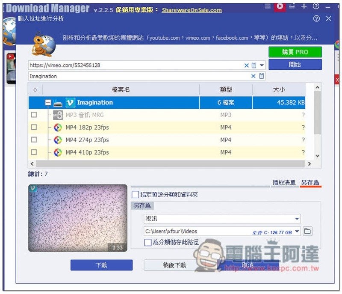The height and width of the screenshot is (294, 342).
Task: Click the video preview thumbnail showing 3:33
Action: (78, 218)
